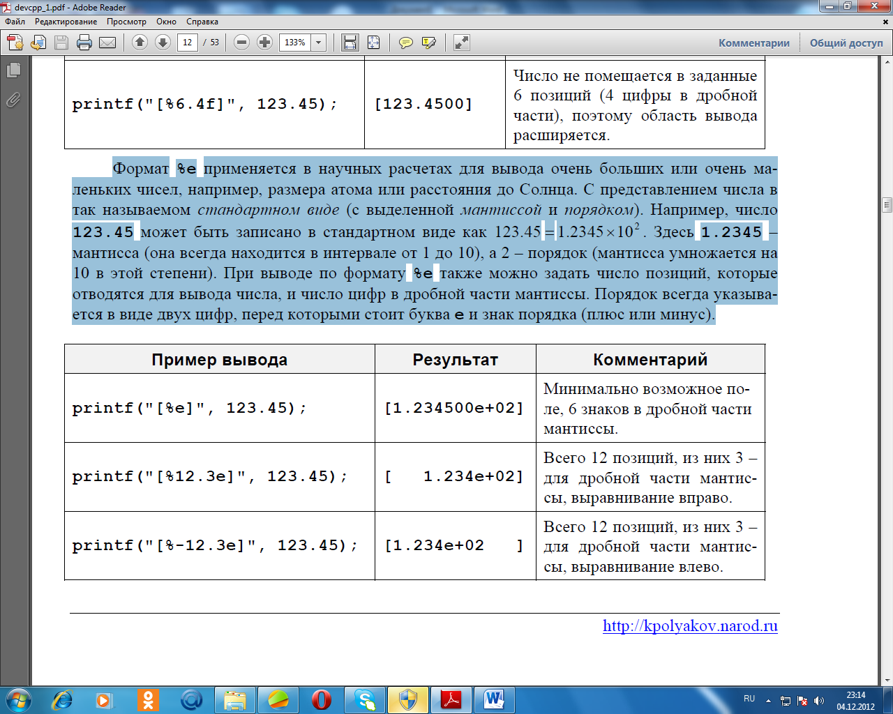Click the Print file icon

(x=84, y=43)
